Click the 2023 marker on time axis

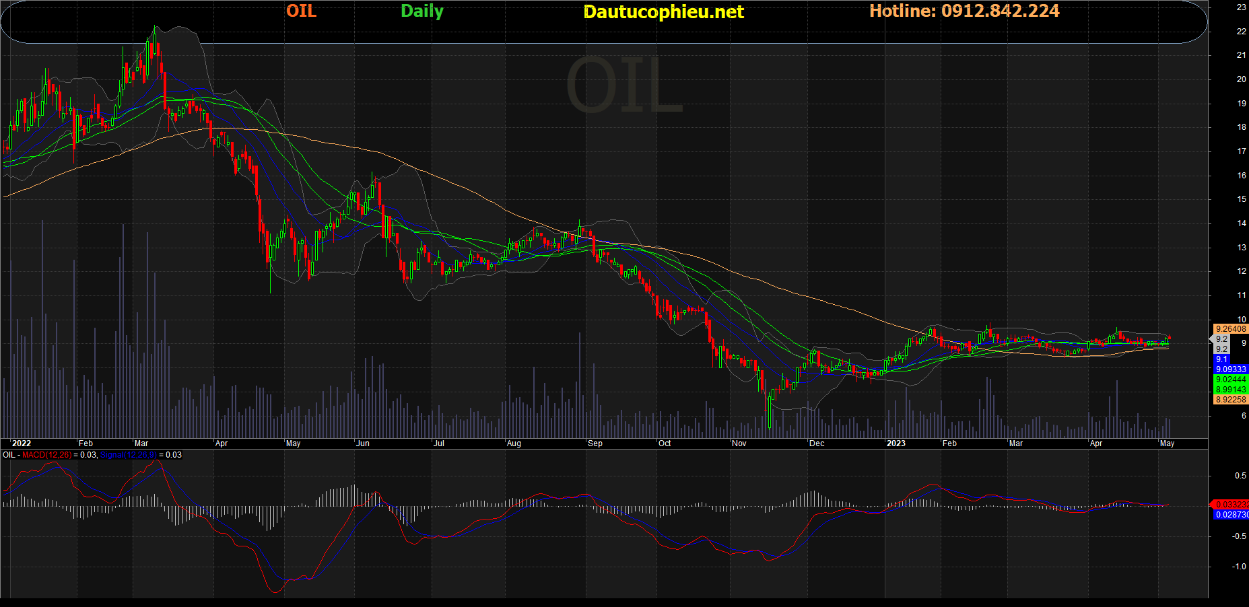point(896,443)
